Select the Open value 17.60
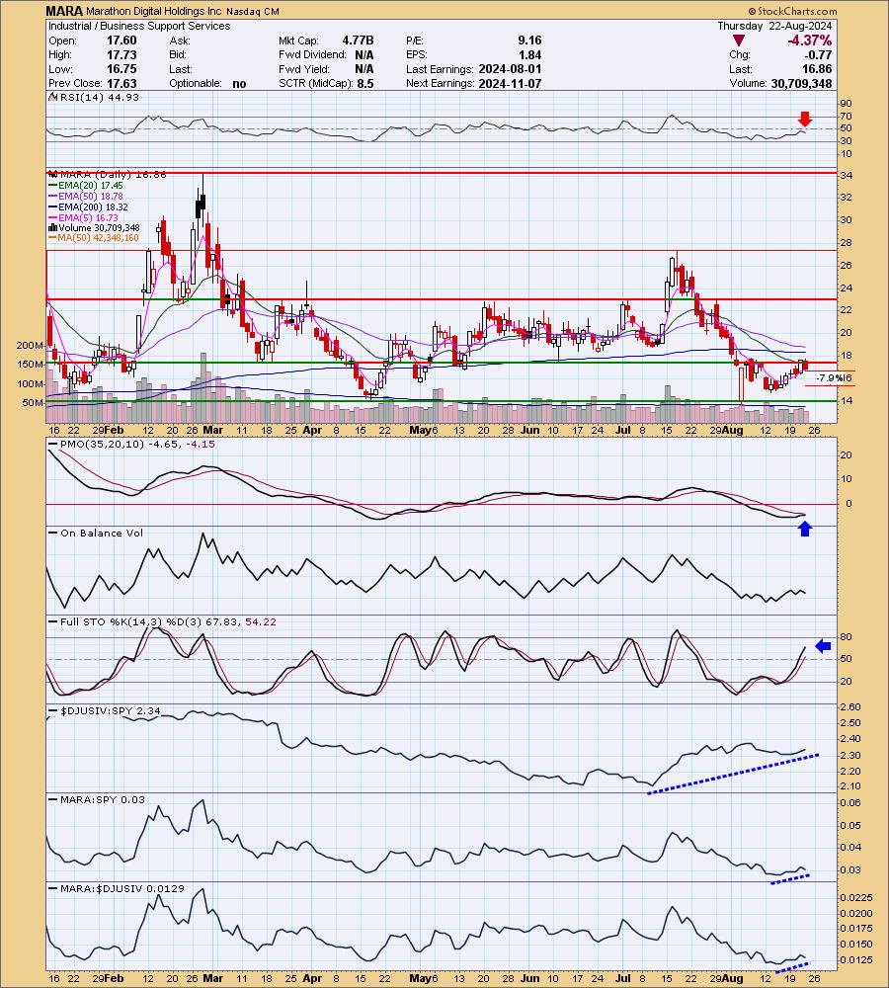The image size is (889, 988). point(121,41)
